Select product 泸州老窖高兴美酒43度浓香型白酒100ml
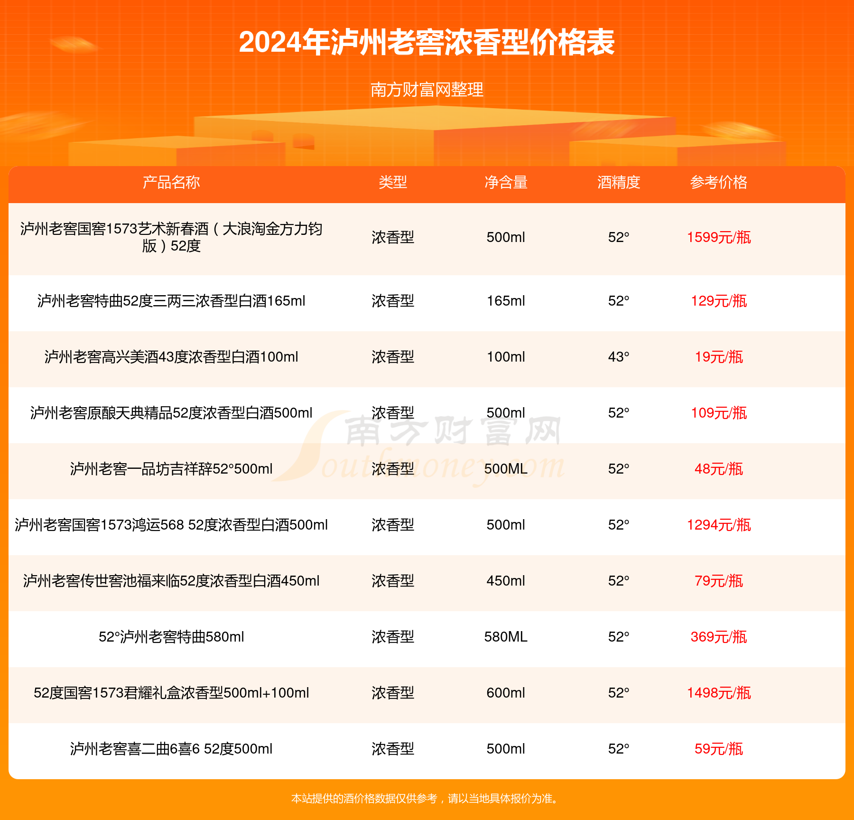Screen dimensions: 854x820 pos(171,357)
